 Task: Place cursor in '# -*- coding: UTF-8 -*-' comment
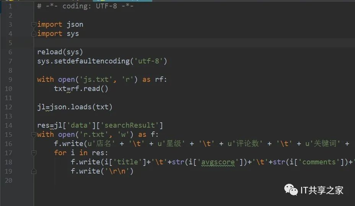pos(85,6)
